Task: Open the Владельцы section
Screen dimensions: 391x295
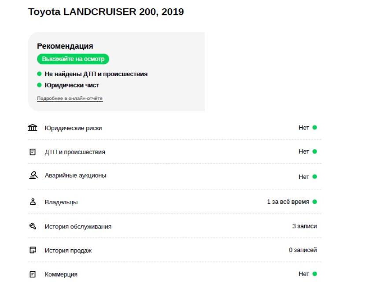Action: click(x=174, y=202)
